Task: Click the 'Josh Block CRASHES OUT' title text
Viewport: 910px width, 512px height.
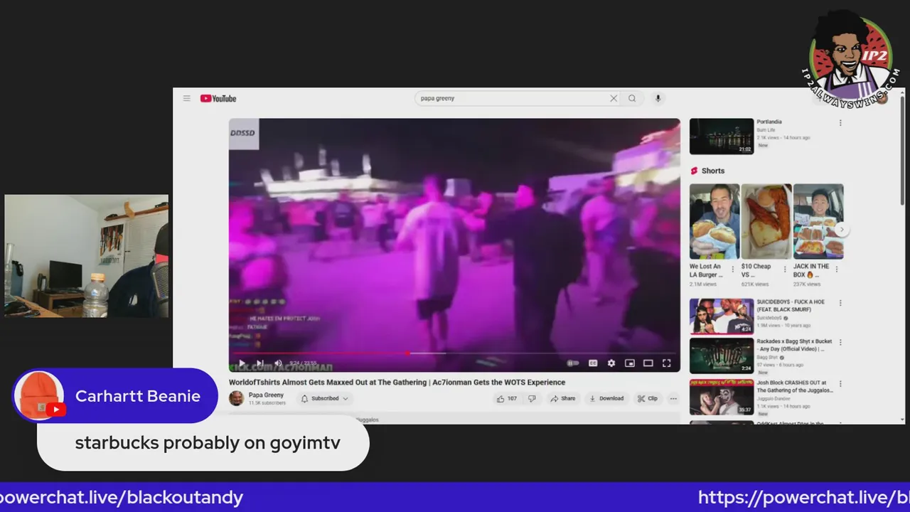Action: pyautogui.click(x=794, y=386)
